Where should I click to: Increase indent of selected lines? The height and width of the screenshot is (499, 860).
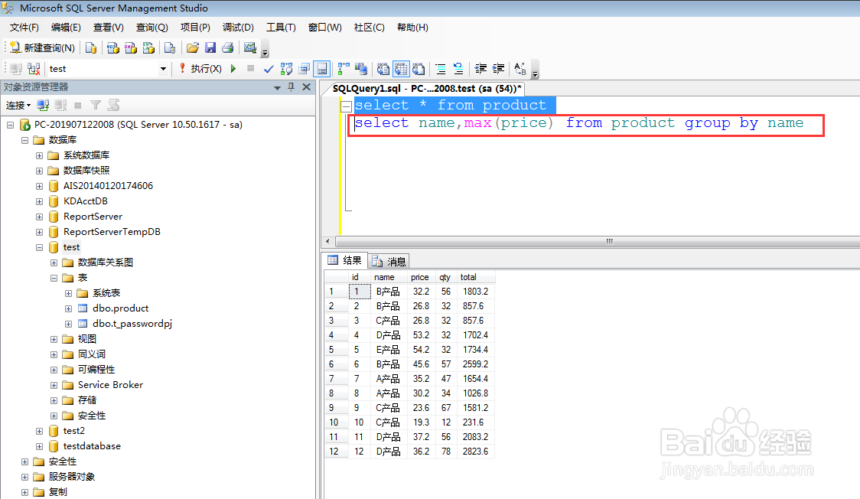pyautogui.click(x=498, y=69)
